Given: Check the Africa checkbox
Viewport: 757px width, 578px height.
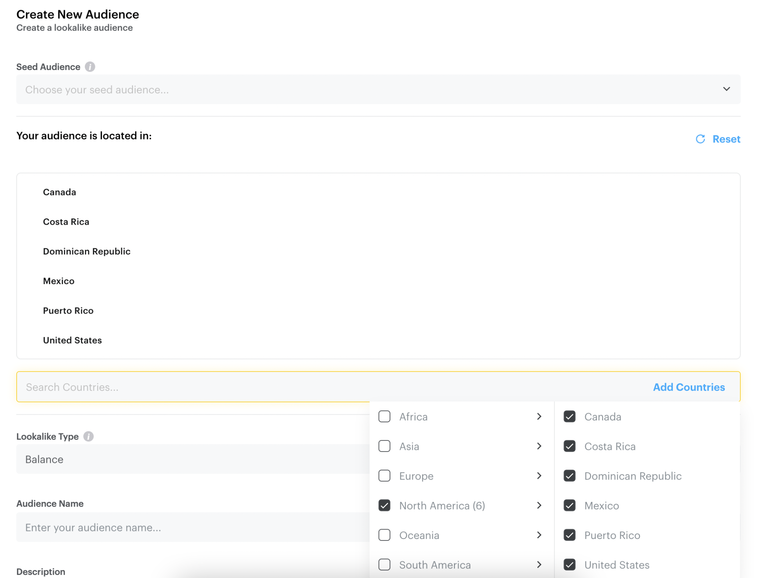Looking at the screenshot, I should (384, 417).
